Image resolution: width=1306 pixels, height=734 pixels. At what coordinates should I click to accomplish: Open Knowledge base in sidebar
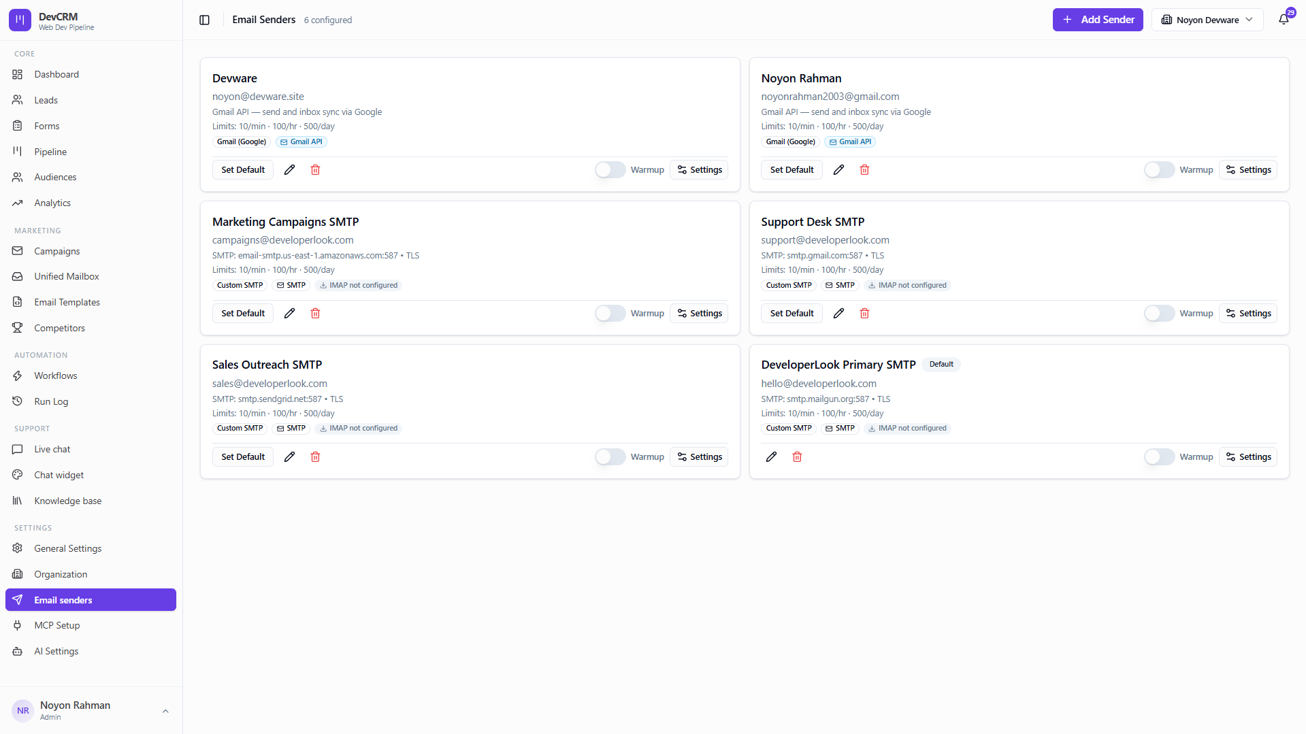click(x=91, y=501)
